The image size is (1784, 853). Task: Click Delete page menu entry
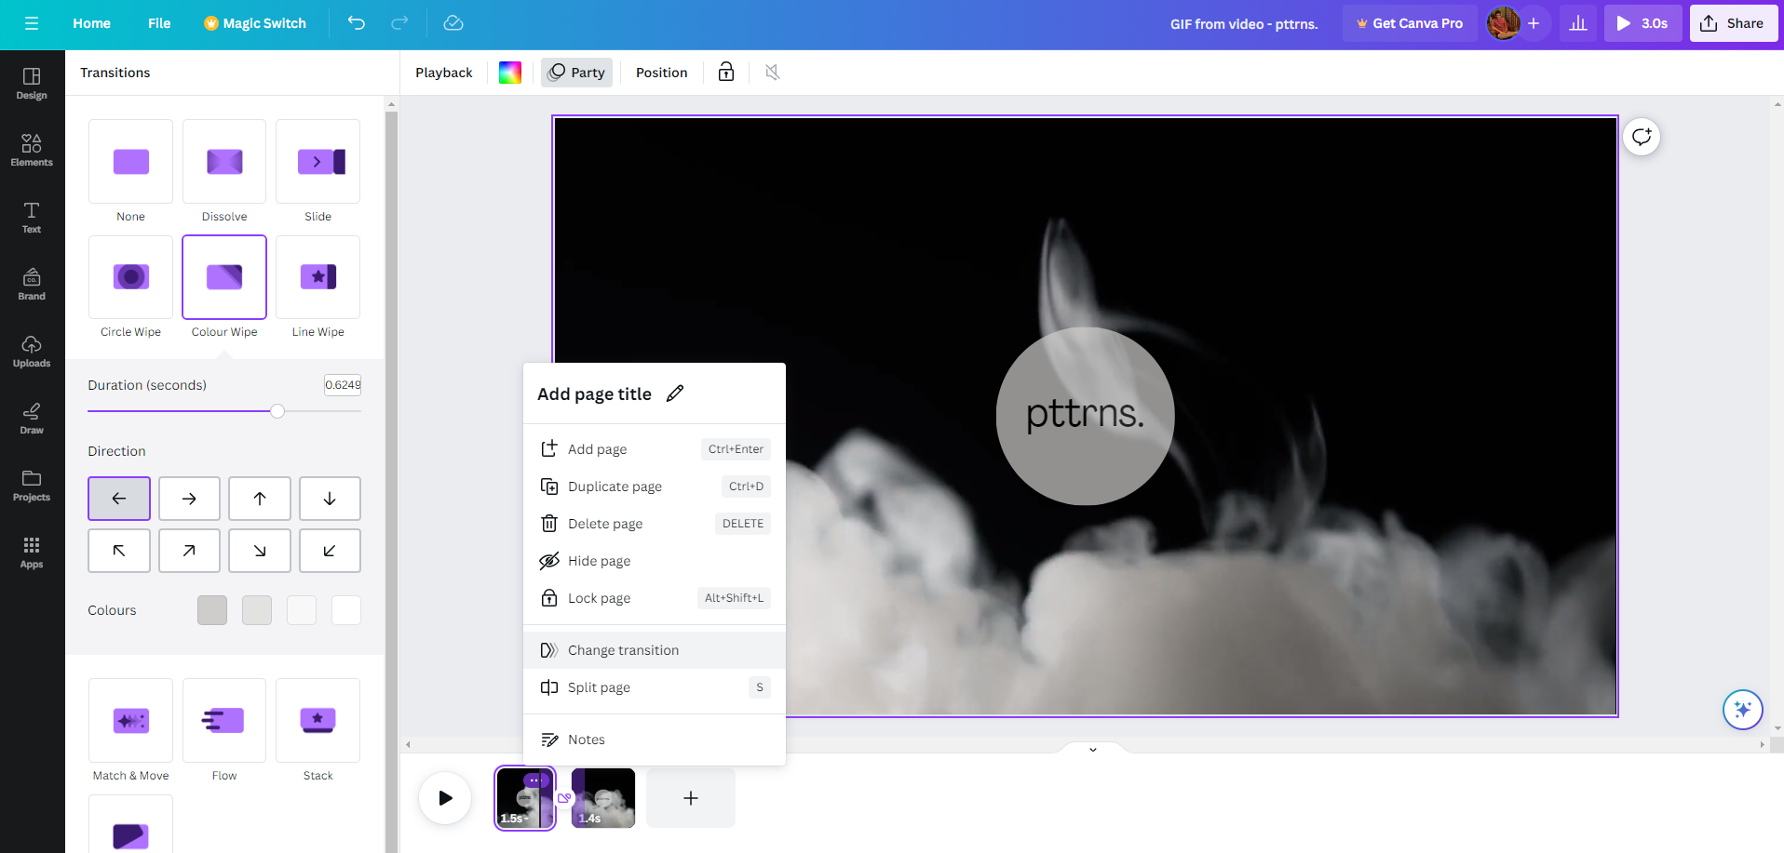click(655, 524)
